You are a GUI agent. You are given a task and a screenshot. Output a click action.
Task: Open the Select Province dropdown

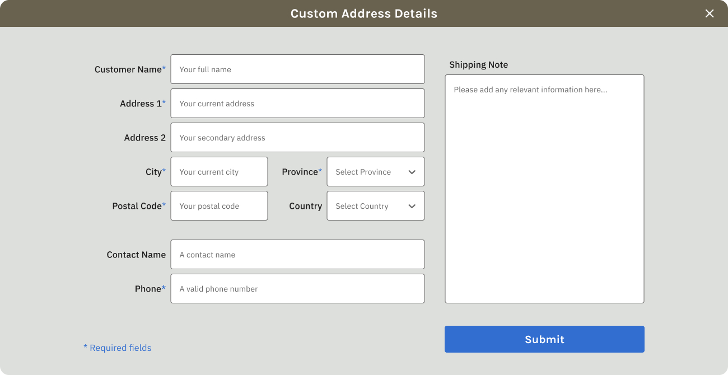click(370, 172)
